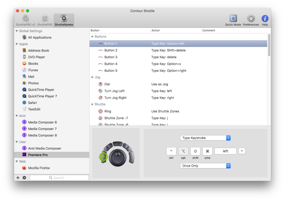Sort by the Button column header
Viewport: 285px width, 201px height.
[120, 30]
